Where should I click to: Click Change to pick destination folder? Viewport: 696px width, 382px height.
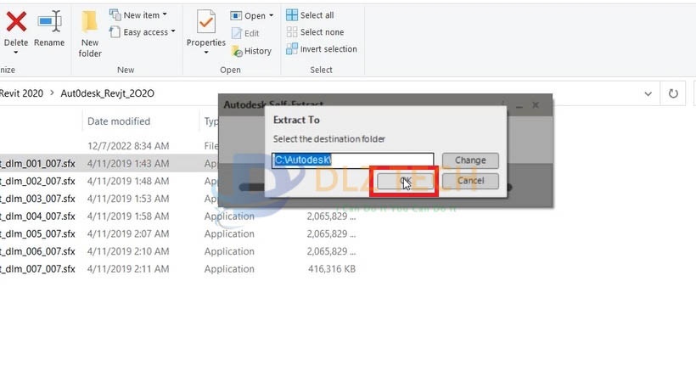coord(469,160)
